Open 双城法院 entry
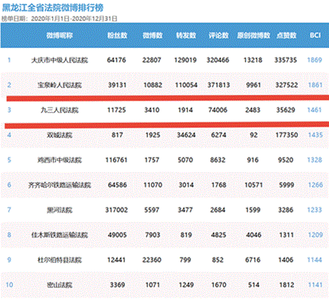Viewport: 329px width, 300px height. click(59, 135)
